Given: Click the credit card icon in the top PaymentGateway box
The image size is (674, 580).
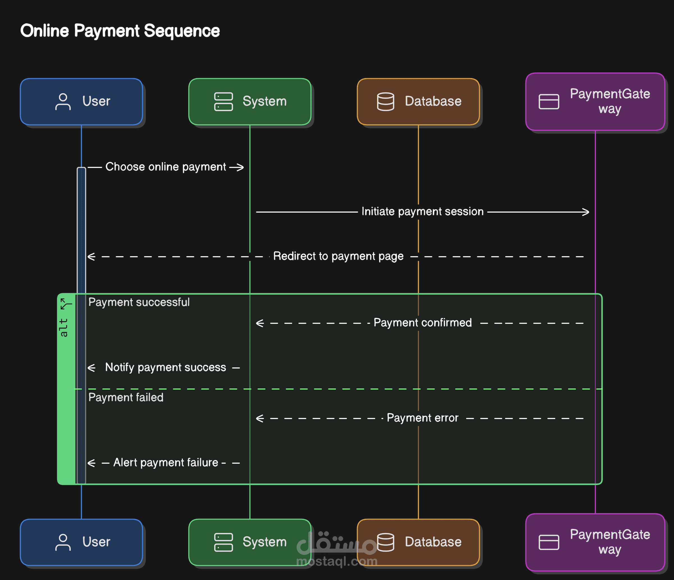Looking at the screenshot, I should click(549, 102).
